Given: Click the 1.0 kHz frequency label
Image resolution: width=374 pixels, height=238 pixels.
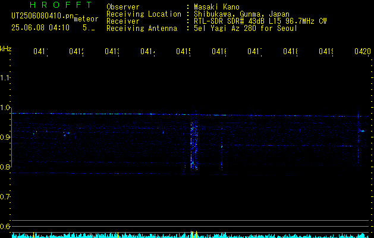Looking at the screenshot, I should [5, 108].
